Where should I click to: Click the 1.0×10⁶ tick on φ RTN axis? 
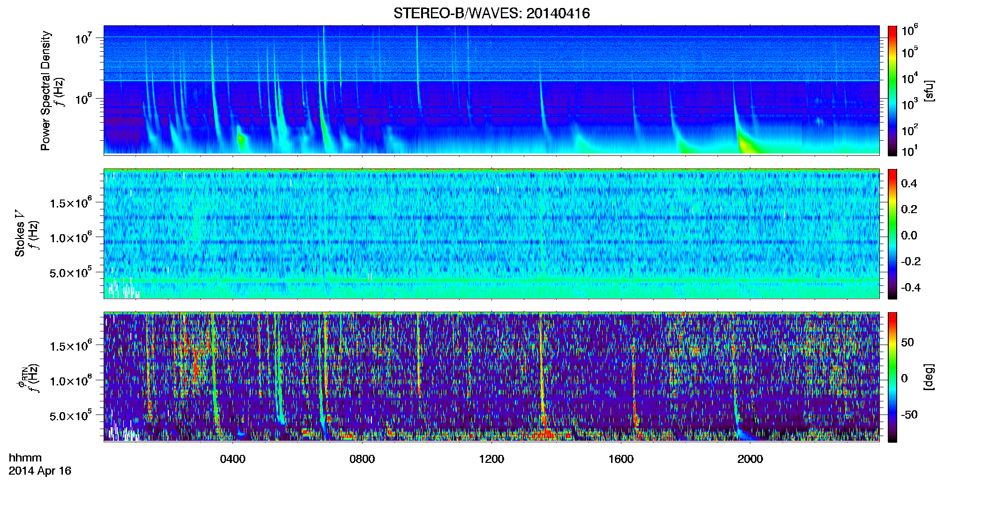pyautogui.click(x=71, y=381)
